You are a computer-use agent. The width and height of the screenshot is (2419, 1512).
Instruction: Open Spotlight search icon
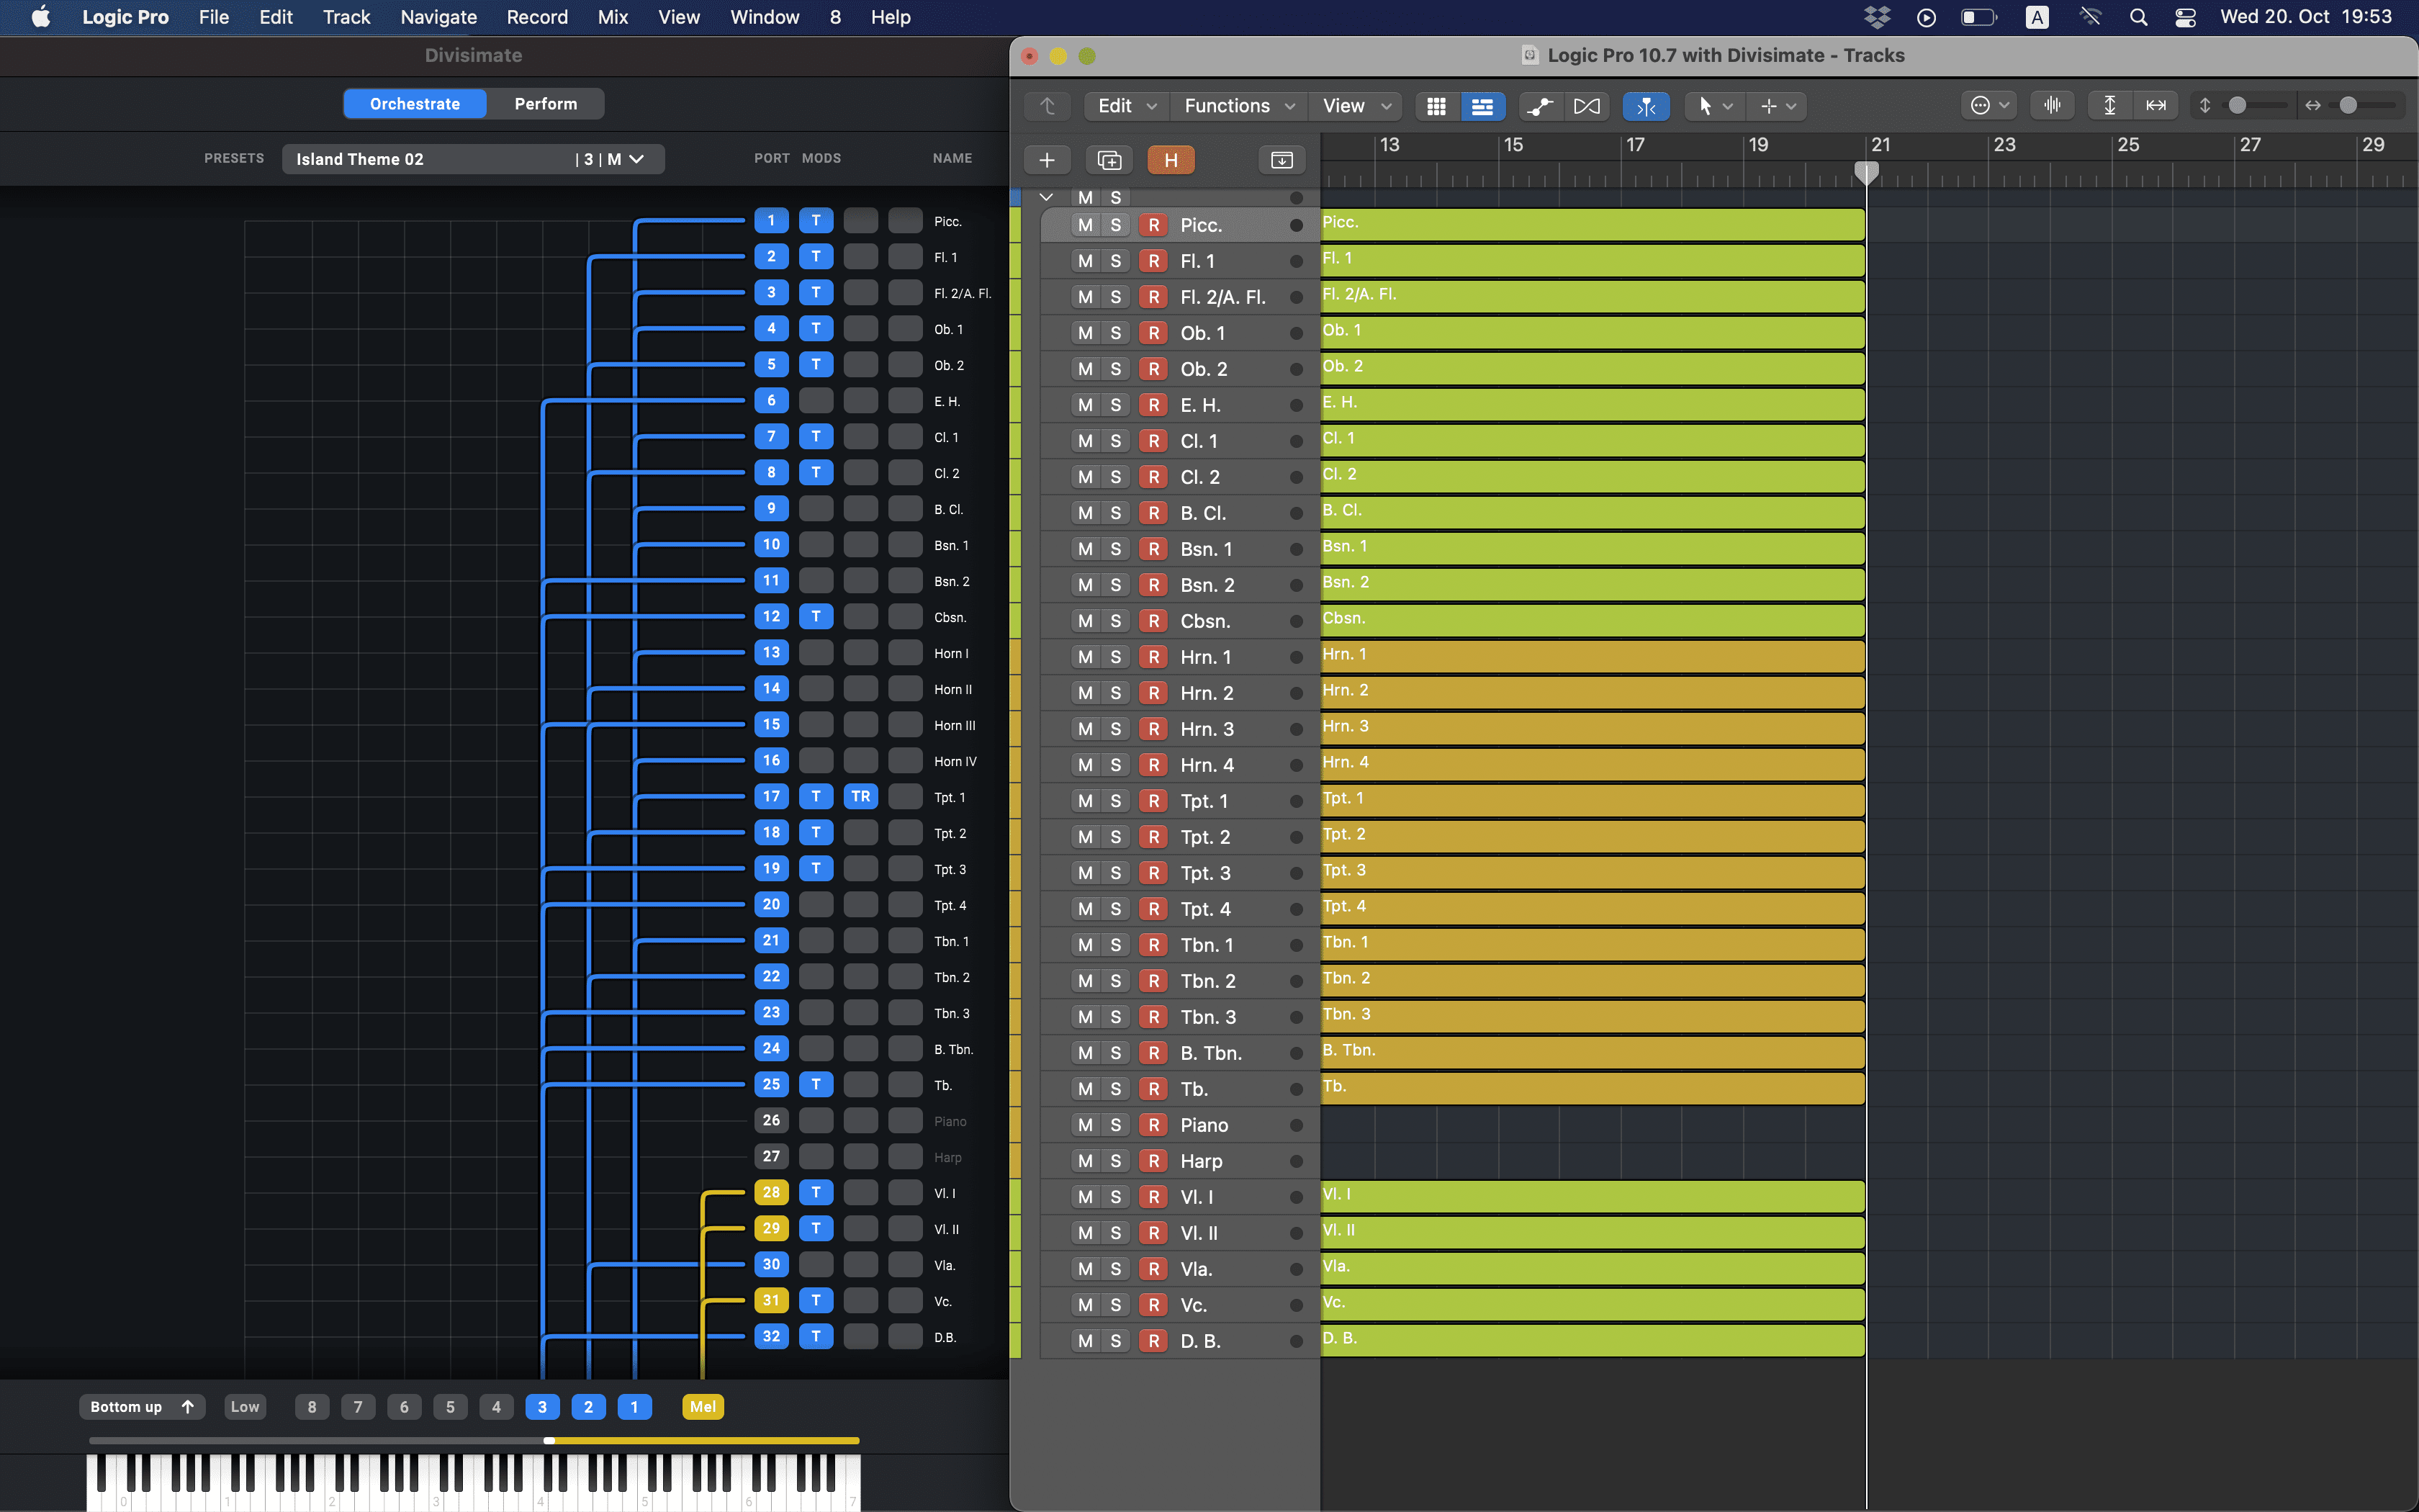pos(2138,17)
